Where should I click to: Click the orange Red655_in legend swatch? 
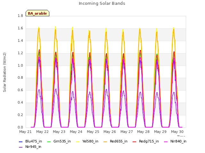tap(105, 142)
